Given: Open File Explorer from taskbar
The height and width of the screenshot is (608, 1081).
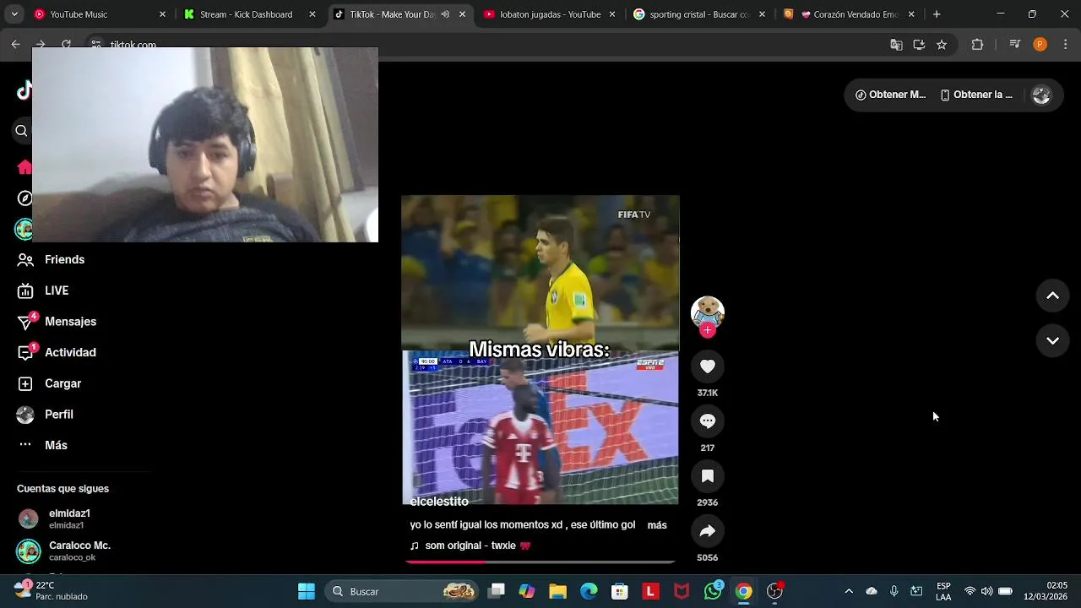Looking at the screenshot, I should 557,591.
